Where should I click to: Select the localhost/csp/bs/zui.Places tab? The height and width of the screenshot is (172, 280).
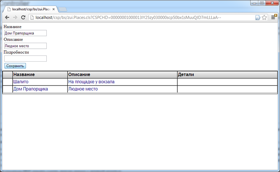[30, 9]
